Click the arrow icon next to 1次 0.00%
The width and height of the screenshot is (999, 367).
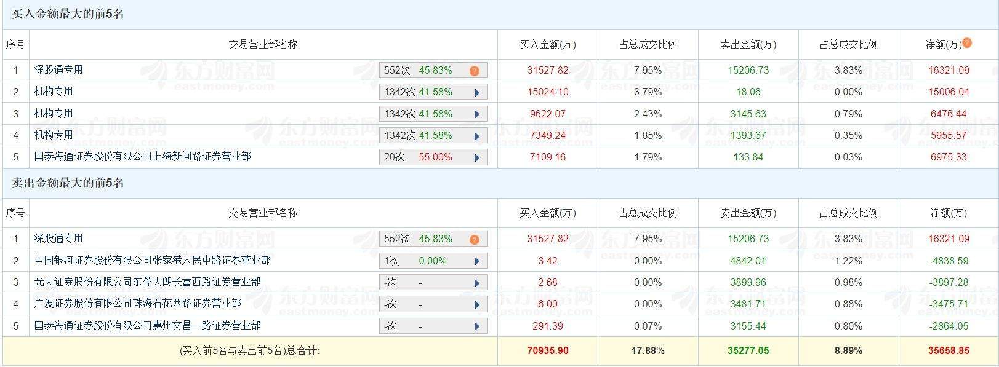(477, 261)
